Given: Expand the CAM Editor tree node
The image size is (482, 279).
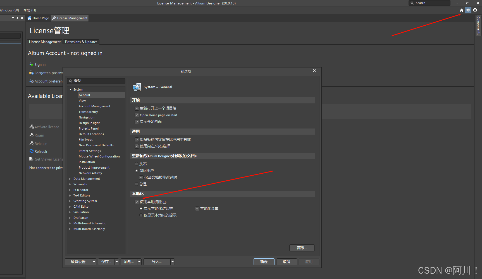Looking at the screenshot, I should 70,207.
